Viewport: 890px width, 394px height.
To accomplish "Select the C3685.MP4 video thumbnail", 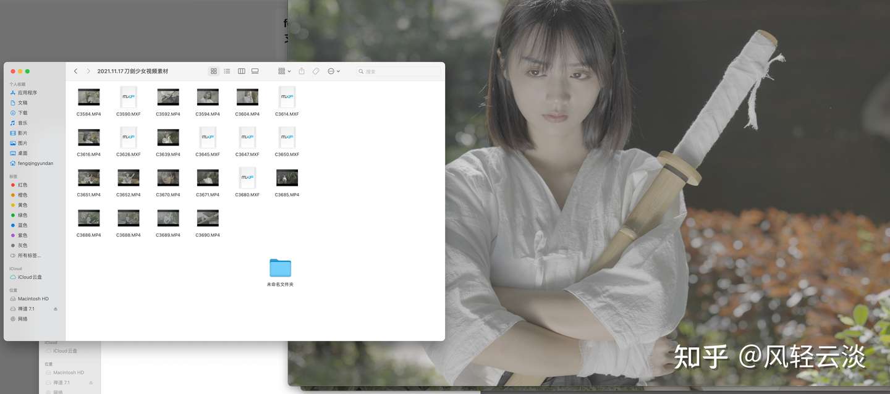I will click(x=287, y=178).
